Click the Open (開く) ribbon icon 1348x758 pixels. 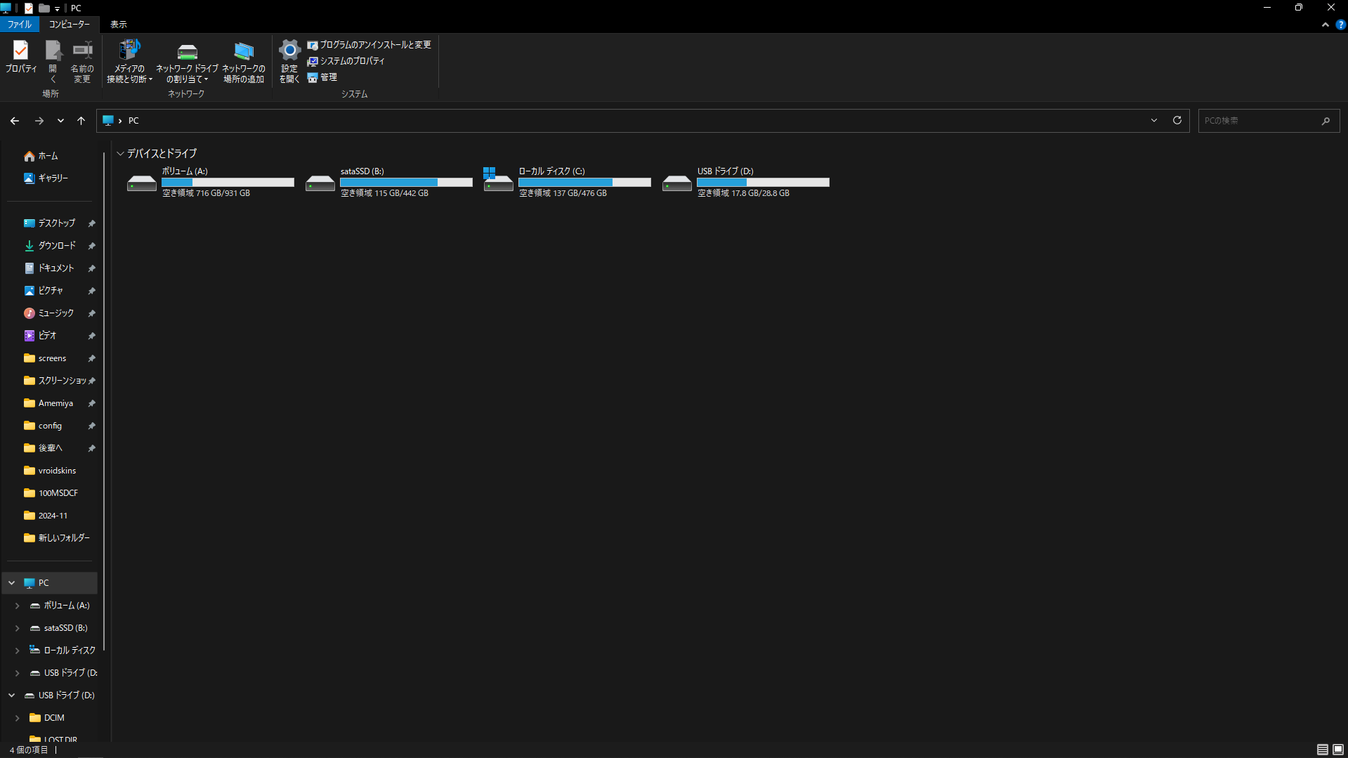(x=53, y=62)
